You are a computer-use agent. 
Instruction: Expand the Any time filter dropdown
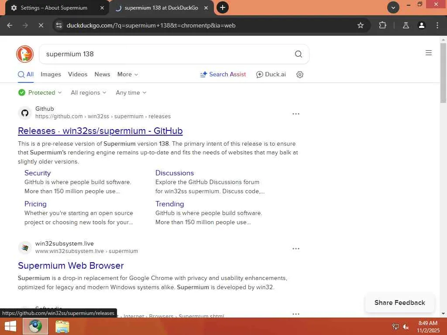(131, 92)
